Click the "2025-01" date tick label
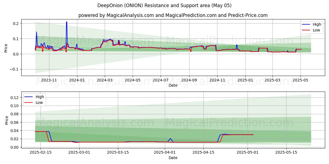This screenshot has height=164, width=329. coord(245,80)
